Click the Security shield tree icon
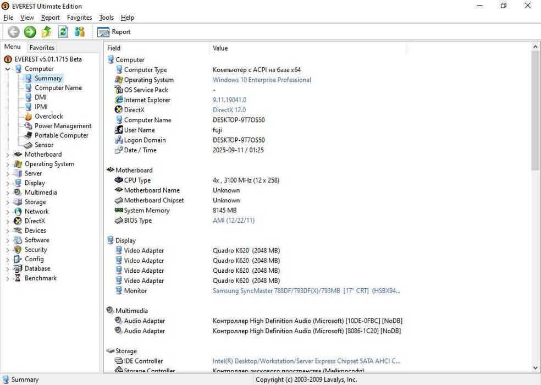This screenshot has width=541, height=385. click(18, 249)
